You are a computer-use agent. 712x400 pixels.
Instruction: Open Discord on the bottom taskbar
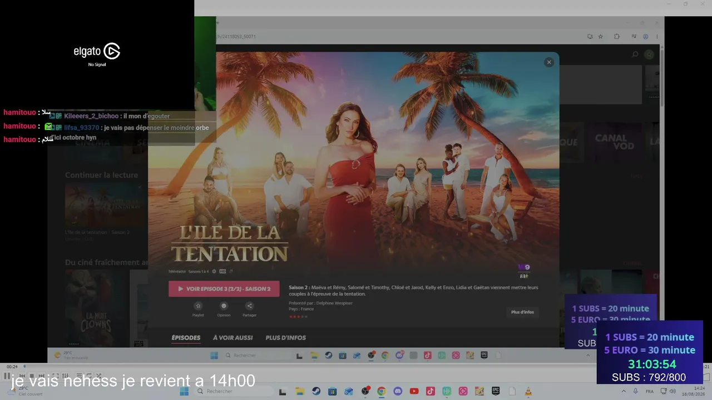click(x=398, y=391)
